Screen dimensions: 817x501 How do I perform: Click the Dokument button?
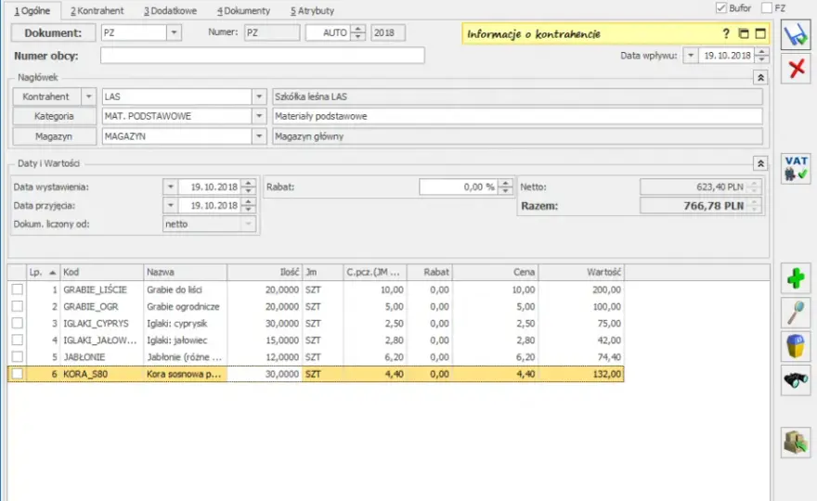[53, 32]
